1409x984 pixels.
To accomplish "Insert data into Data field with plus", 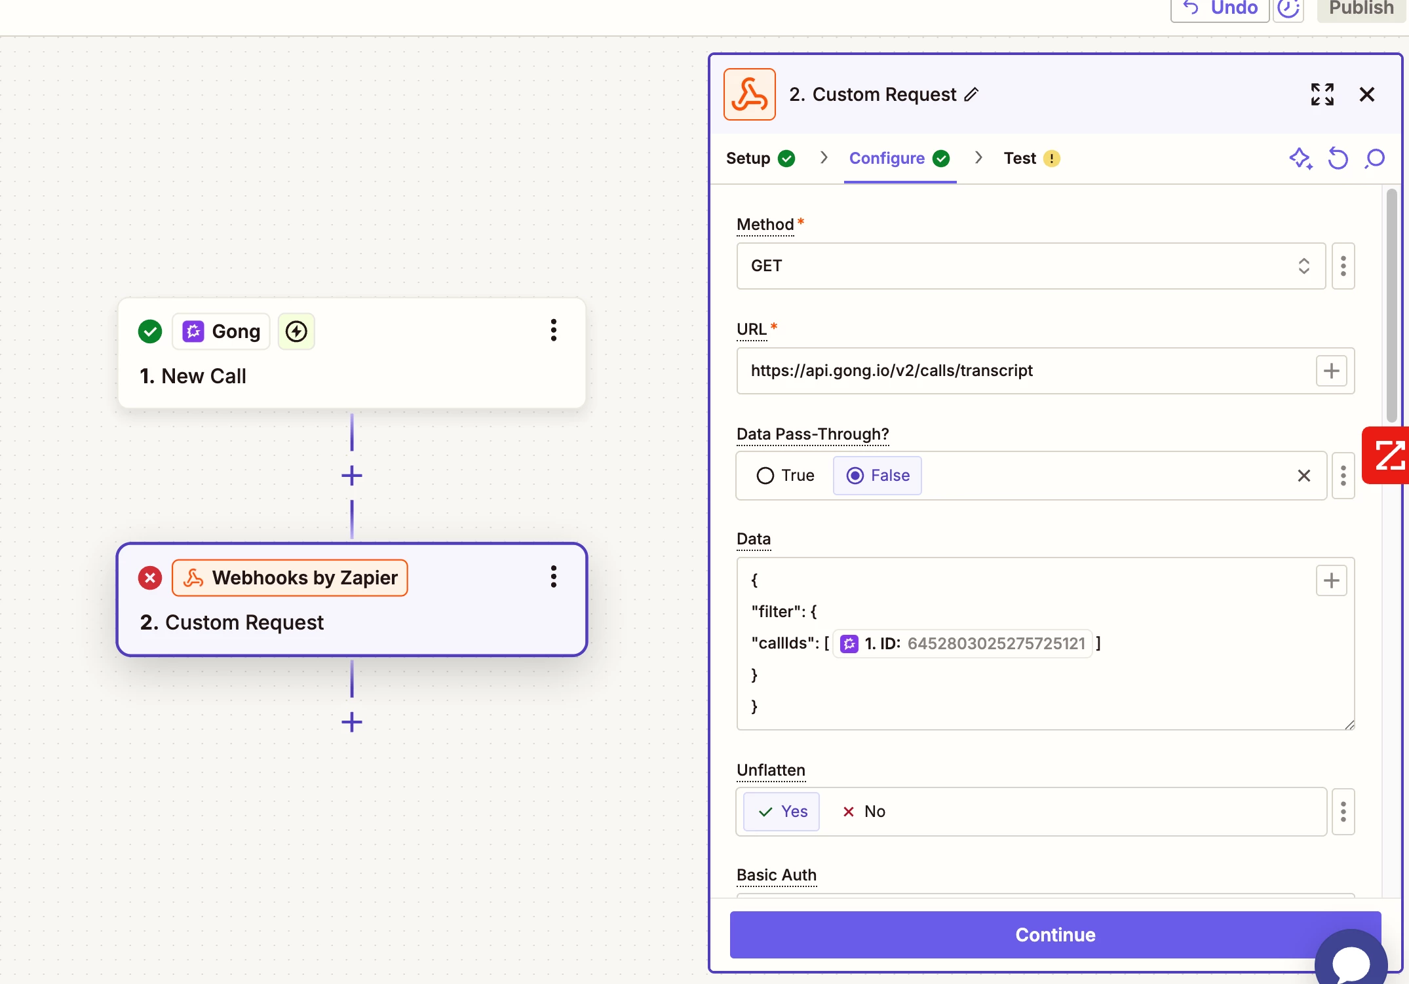I will 1331,580.
